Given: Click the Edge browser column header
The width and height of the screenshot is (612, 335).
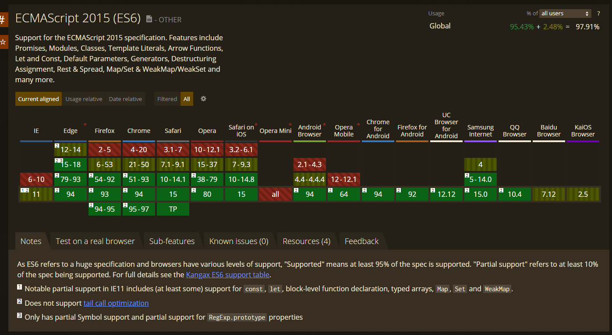Looking at the screenshot, I should [71, 131].
